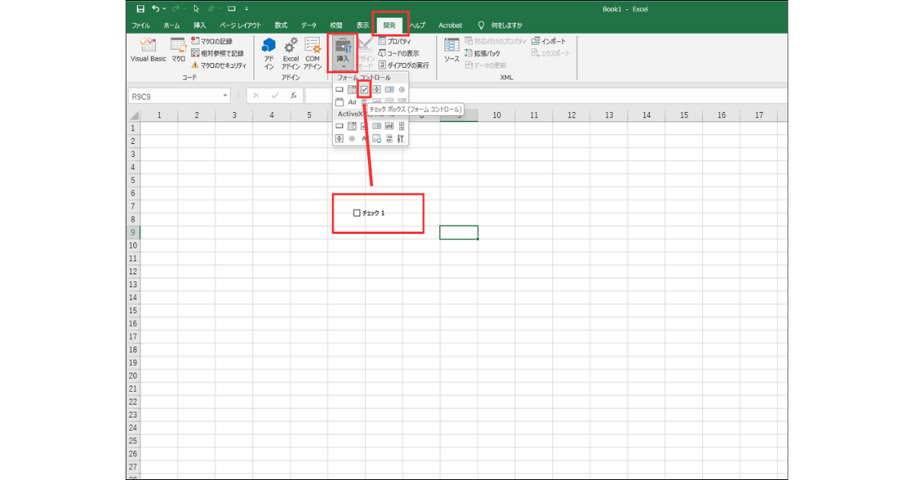Choose Check Box form control
The image size is (914, 480).
[364, 90]
